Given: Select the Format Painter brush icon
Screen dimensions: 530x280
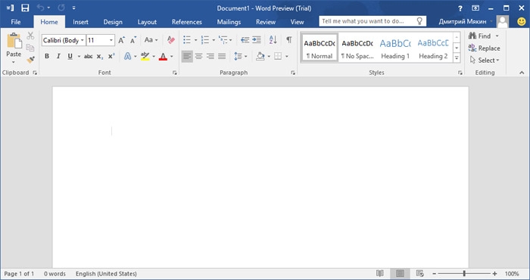Looking at the screenshot, I should [x=30, y=60].
